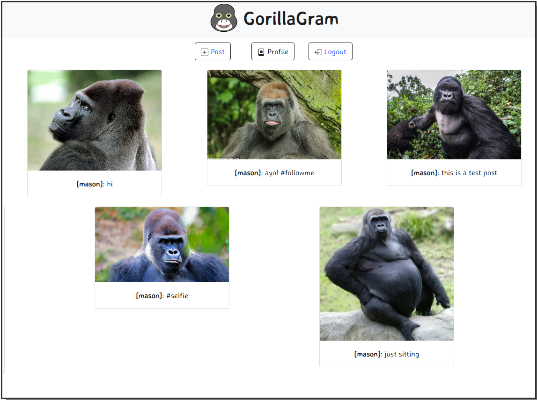Click the GorillaGram title text in the header
The height and width of the screenshot is (400, 537).
point(291,19)
